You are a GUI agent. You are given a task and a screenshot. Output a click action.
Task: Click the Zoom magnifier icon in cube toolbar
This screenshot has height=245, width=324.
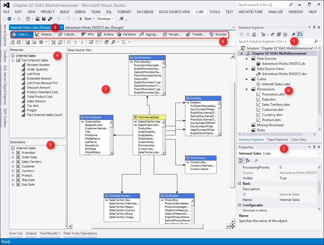coord(113,42)
